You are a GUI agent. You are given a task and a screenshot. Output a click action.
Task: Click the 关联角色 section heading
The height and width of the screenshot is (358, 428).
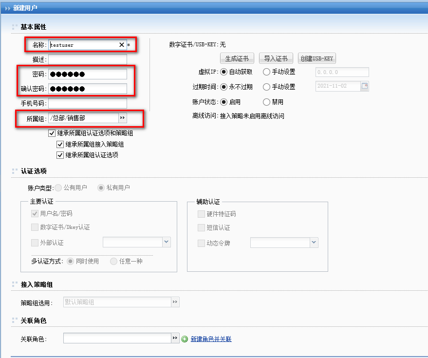click(x=33, y=320)
